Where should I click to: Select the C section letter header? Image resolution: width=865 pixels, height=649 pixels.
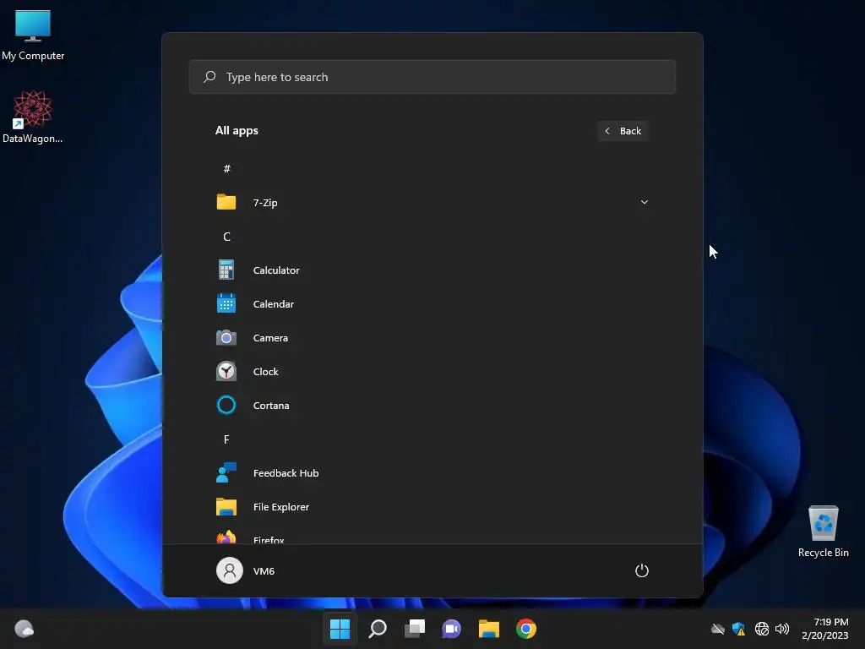point(226,237)
